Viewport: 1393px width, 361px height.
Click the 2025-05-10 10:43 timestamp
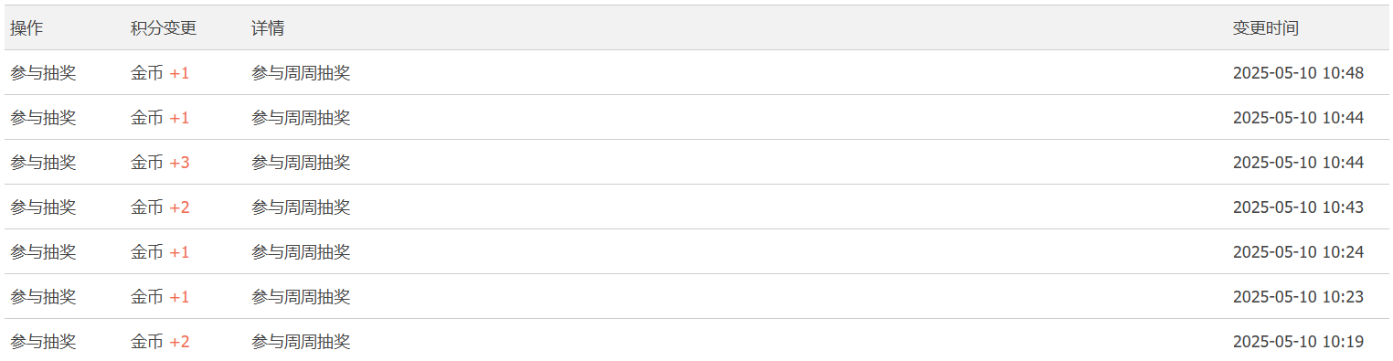tap(1298, 207)
